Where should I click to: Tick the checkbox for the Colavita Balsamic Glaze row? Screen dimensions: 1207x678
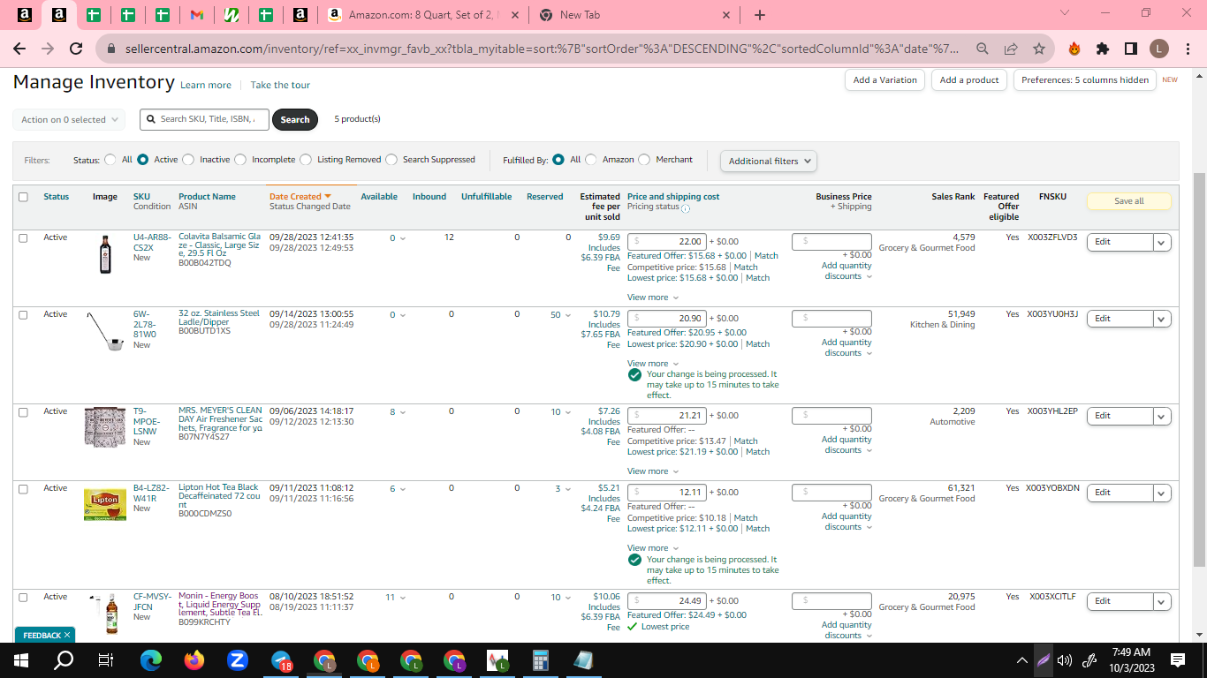tap(23, 237)
